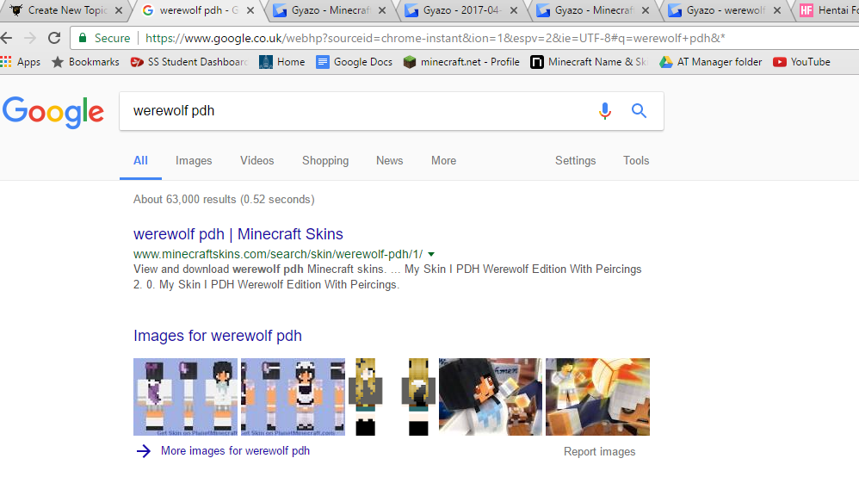Open the Images for werewolf pdh heading
Viewport: 859px width, 477px height.
coord(218,336)
